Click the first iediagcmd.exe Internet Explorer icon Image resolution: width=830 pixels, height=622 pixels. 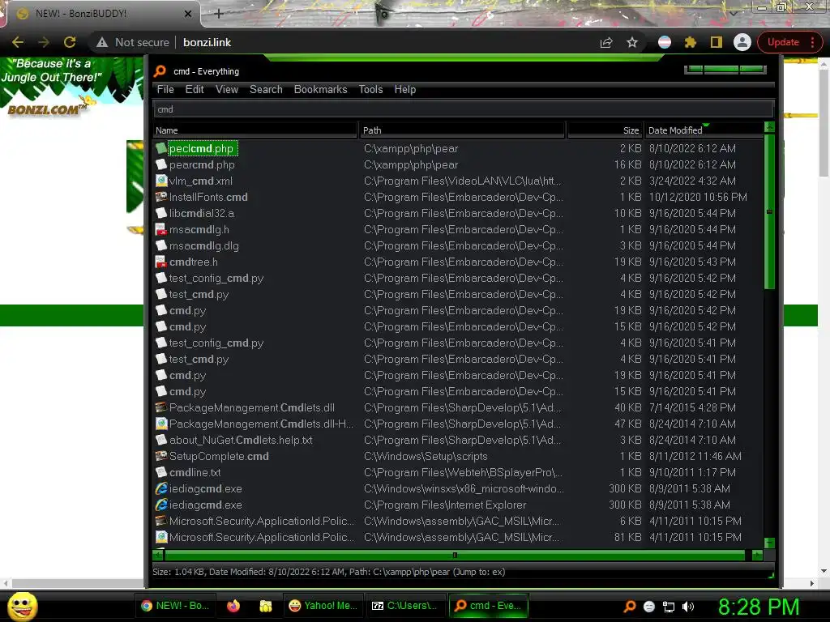[x=161, y=488]
